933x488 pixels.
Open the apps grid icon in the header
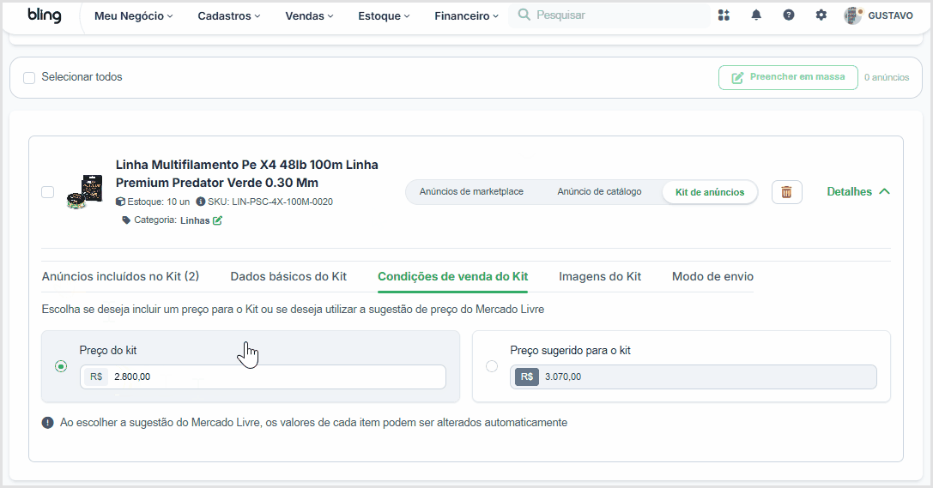pyautogui.click(x=724, y=15)
